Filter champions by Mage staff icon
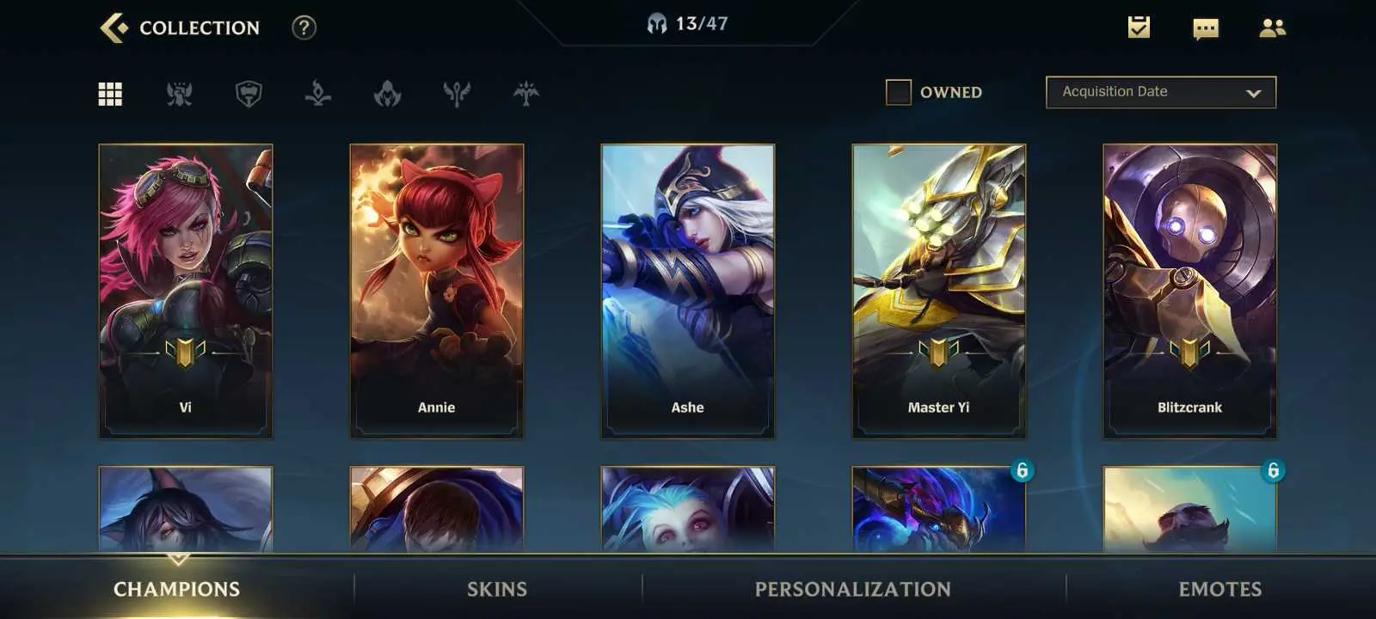This screenshot has height=619, width=1376. 318,94
